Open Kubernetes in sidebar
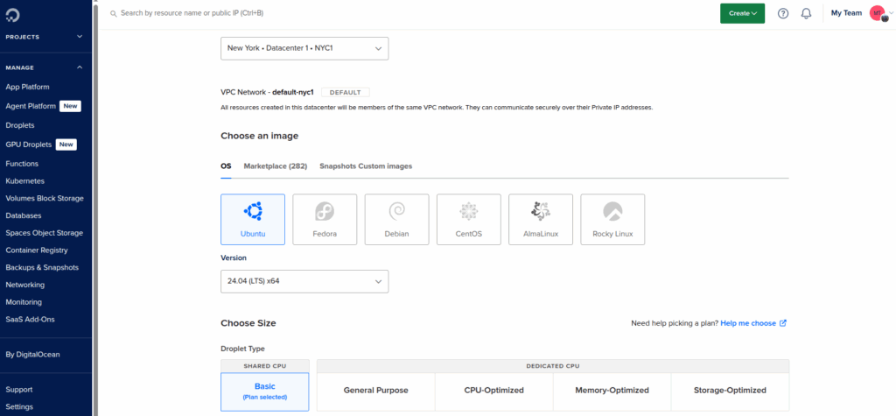This screenshot has width=896, height=416. pos(25,180)
